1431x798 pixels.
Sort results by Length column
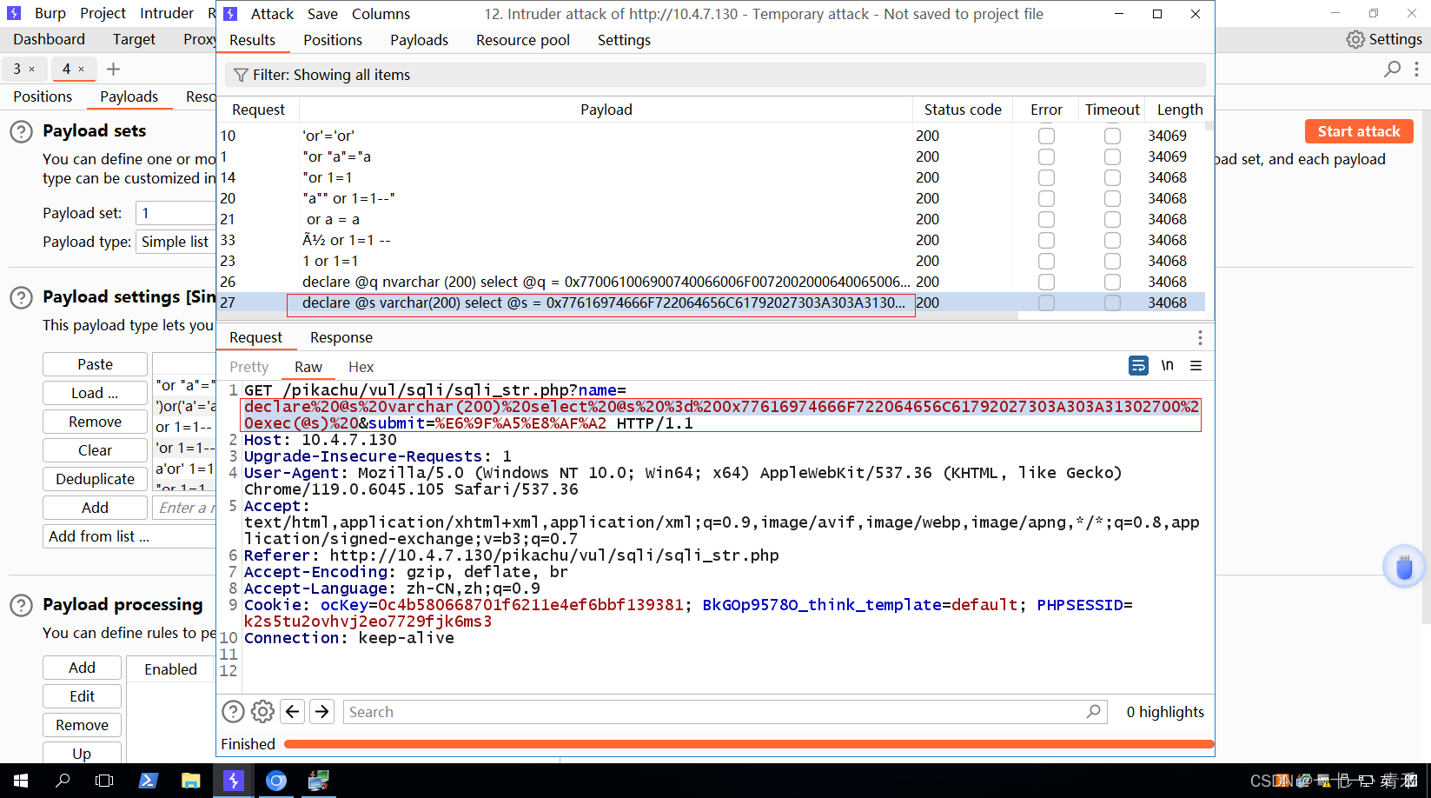1179,110
